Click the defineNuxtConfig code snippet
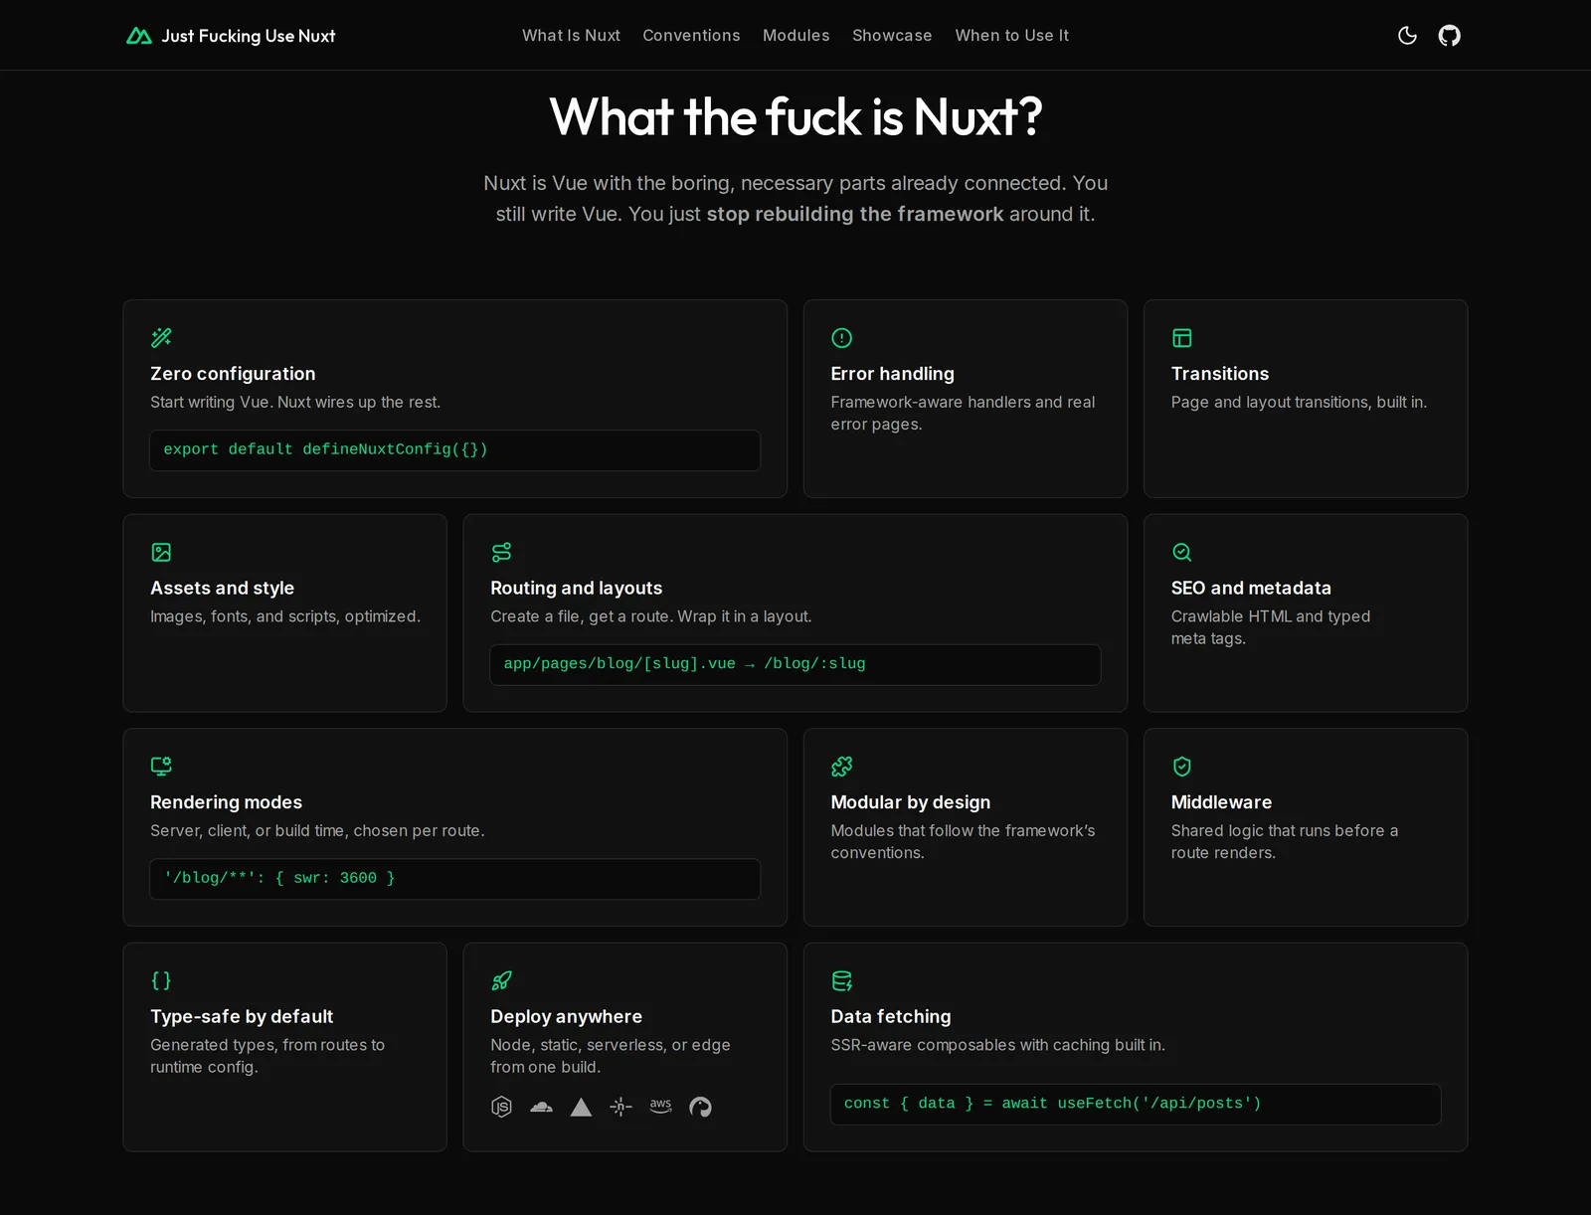 click(x=454, y=450)
